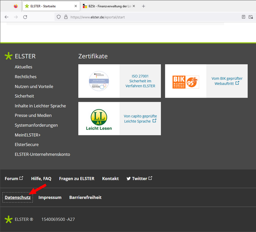This screenshot has height=232, width=256.
Task: Open the ELSTER heading link
Action: pyautogui.click(x=25, y=56)
